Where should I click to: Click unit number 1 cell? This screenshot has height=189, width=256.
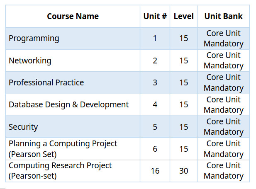click(155, 39)
